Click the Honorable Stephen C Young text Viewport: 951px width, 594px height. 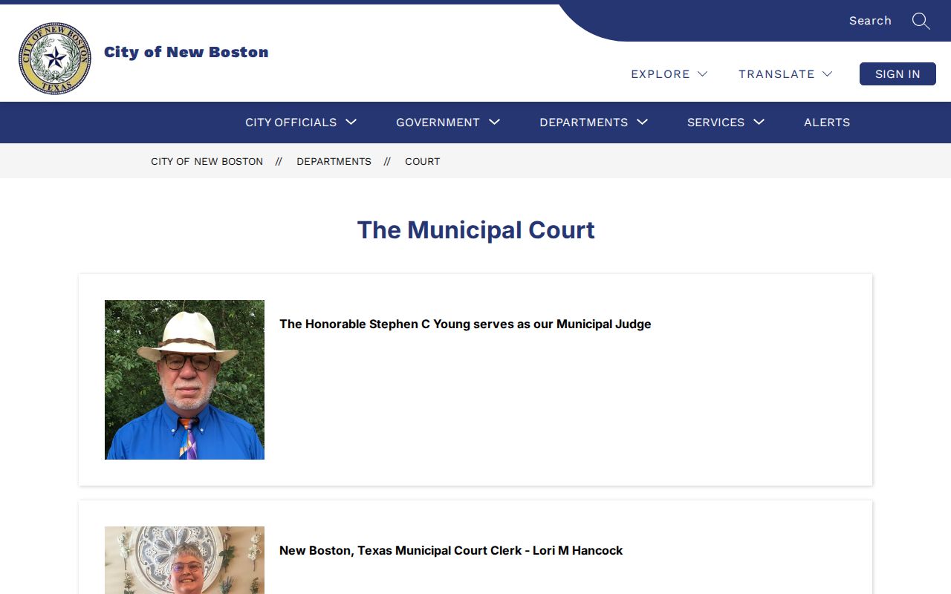465,324
